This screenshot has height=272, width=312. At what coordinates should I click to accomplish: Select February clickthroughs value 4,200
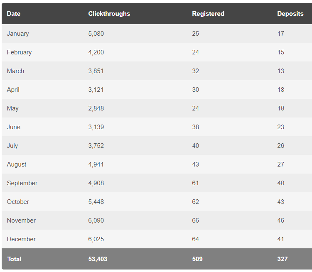(96, 52)
